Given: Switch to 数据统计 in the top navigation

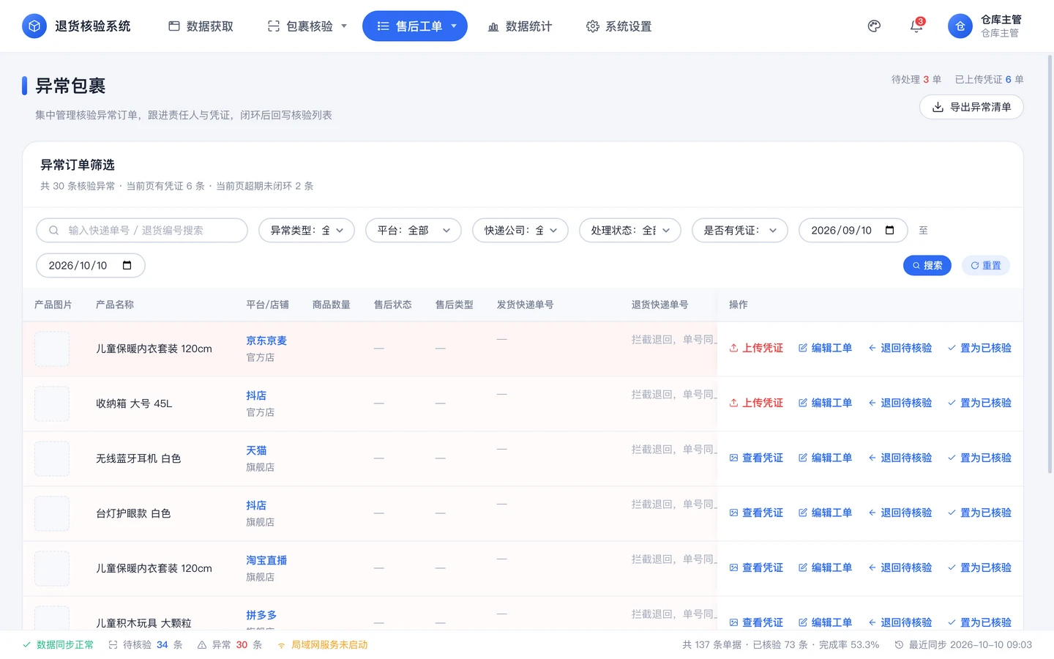Looking at the screenshot, I should pos(520,26).
